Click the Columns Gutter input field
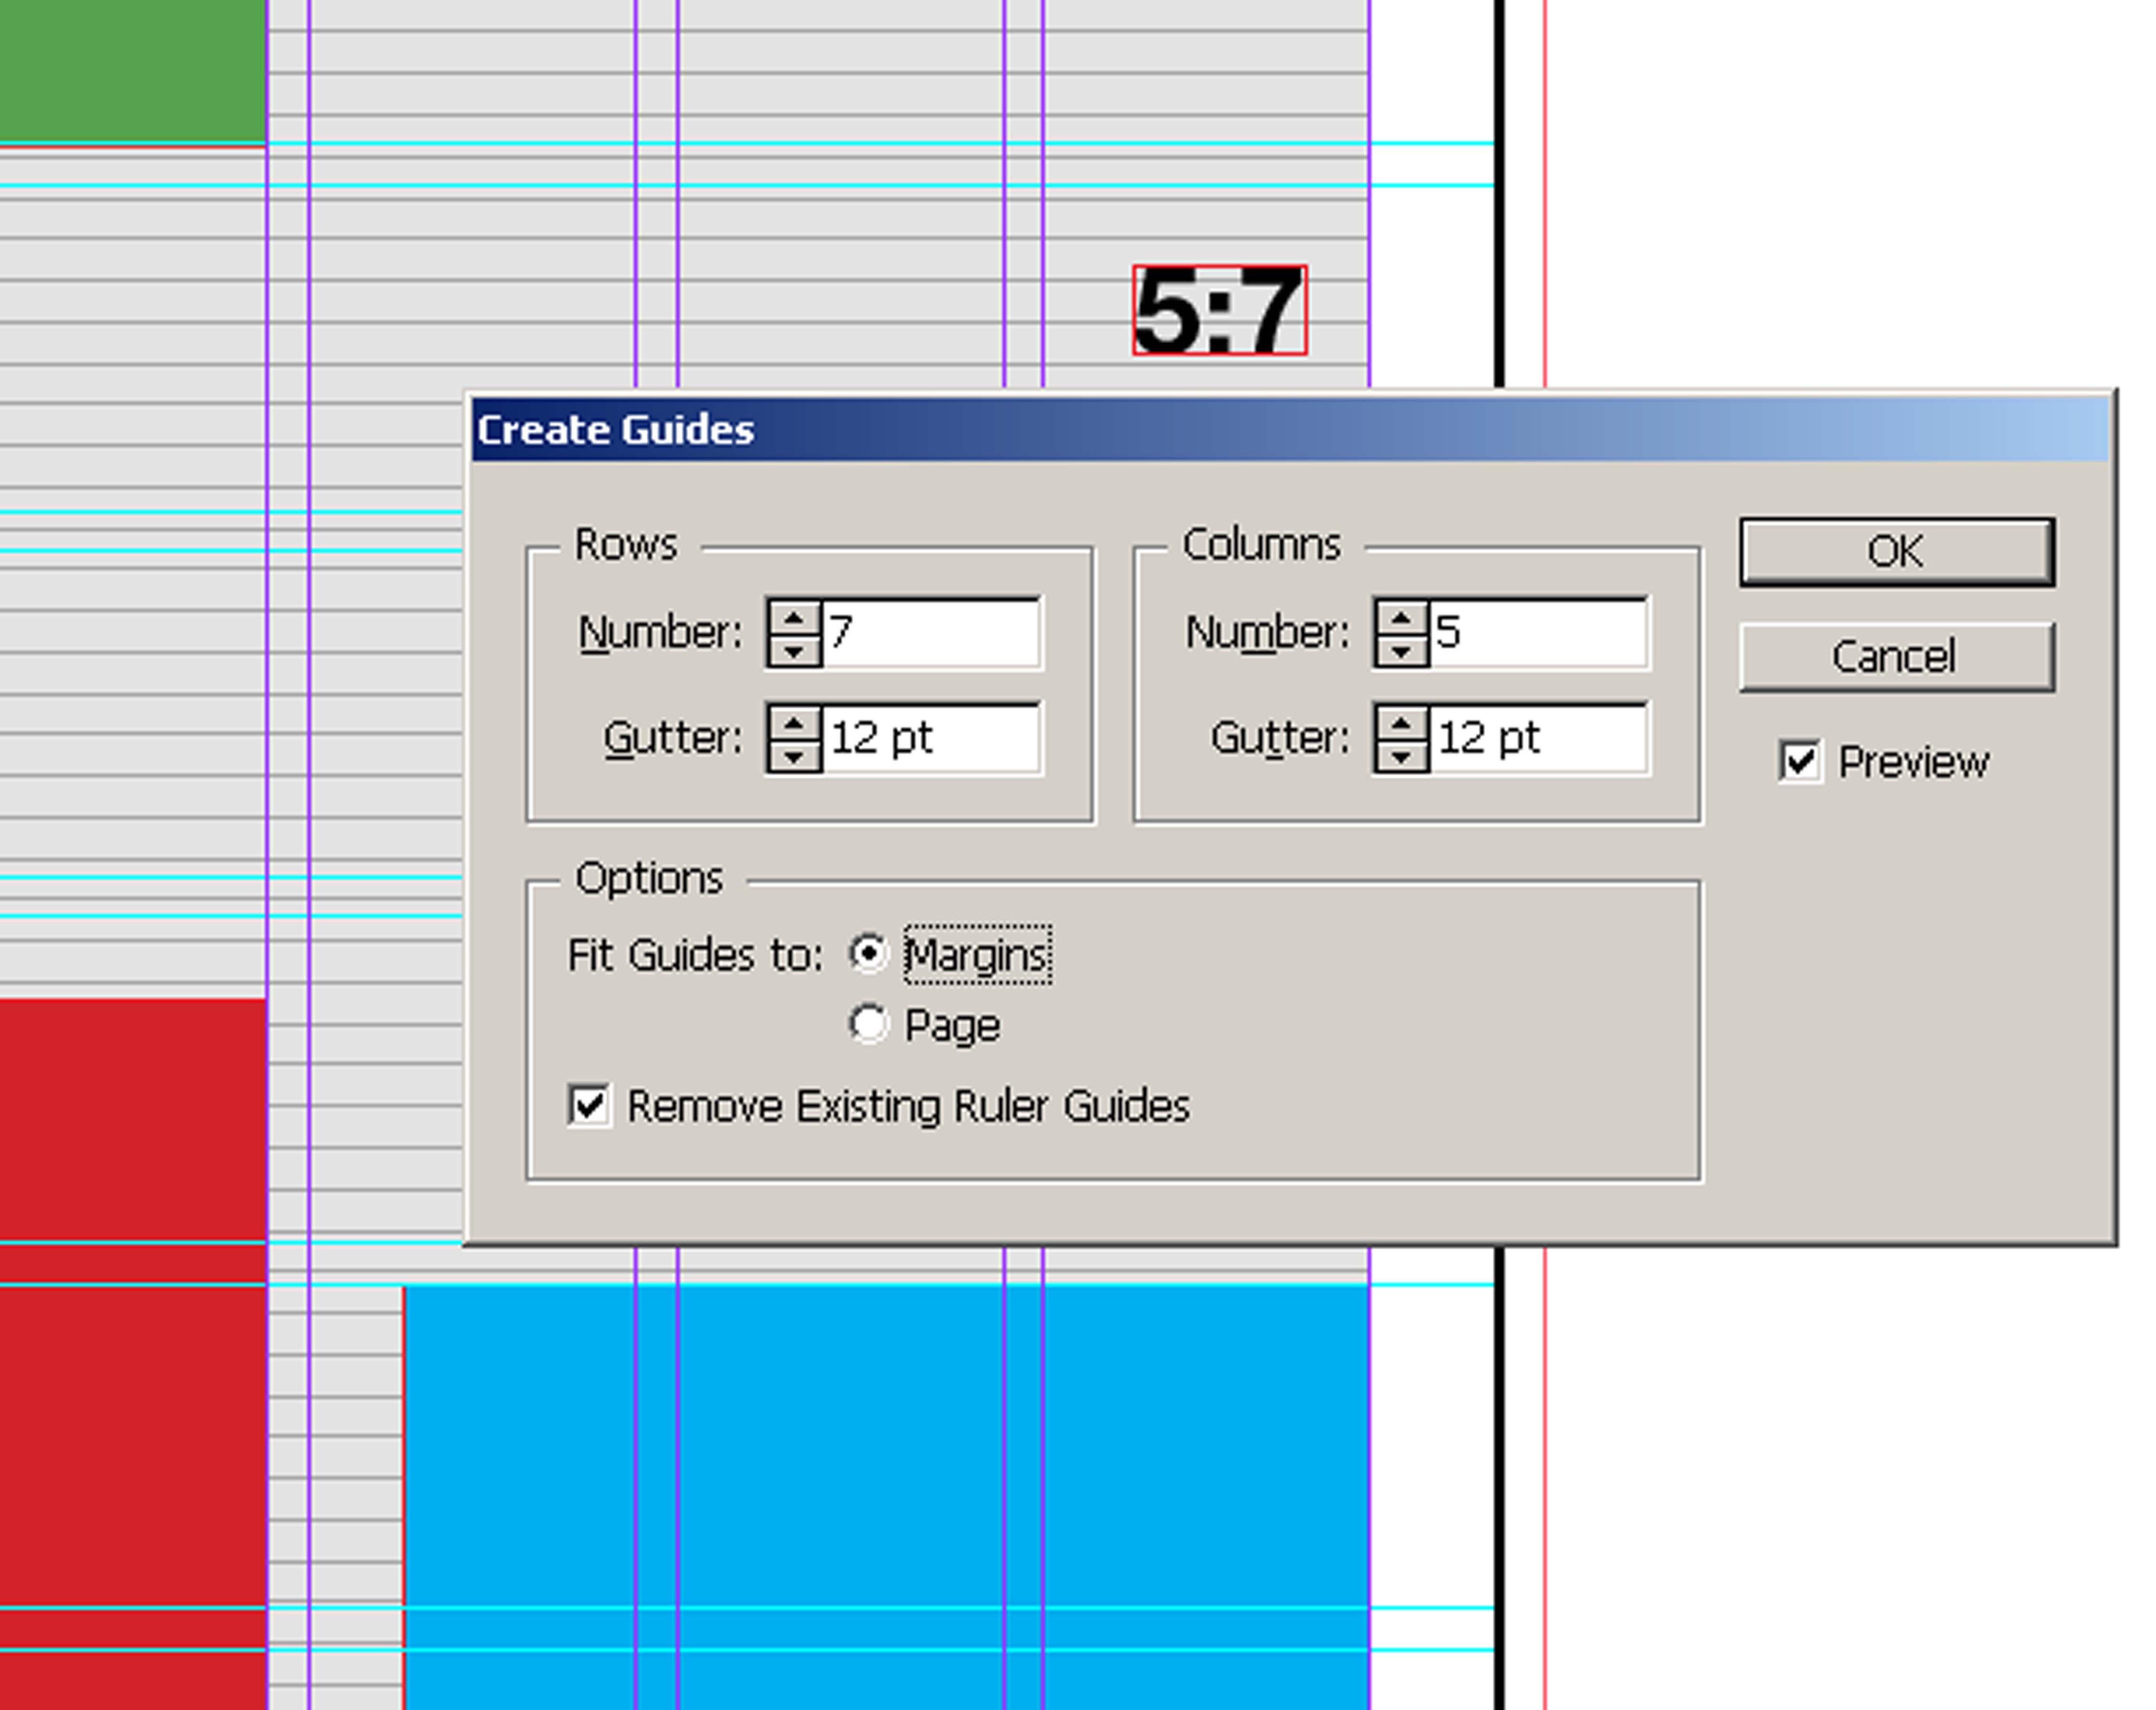Screen dimensions: 2156x1710 coord(1538,738)
